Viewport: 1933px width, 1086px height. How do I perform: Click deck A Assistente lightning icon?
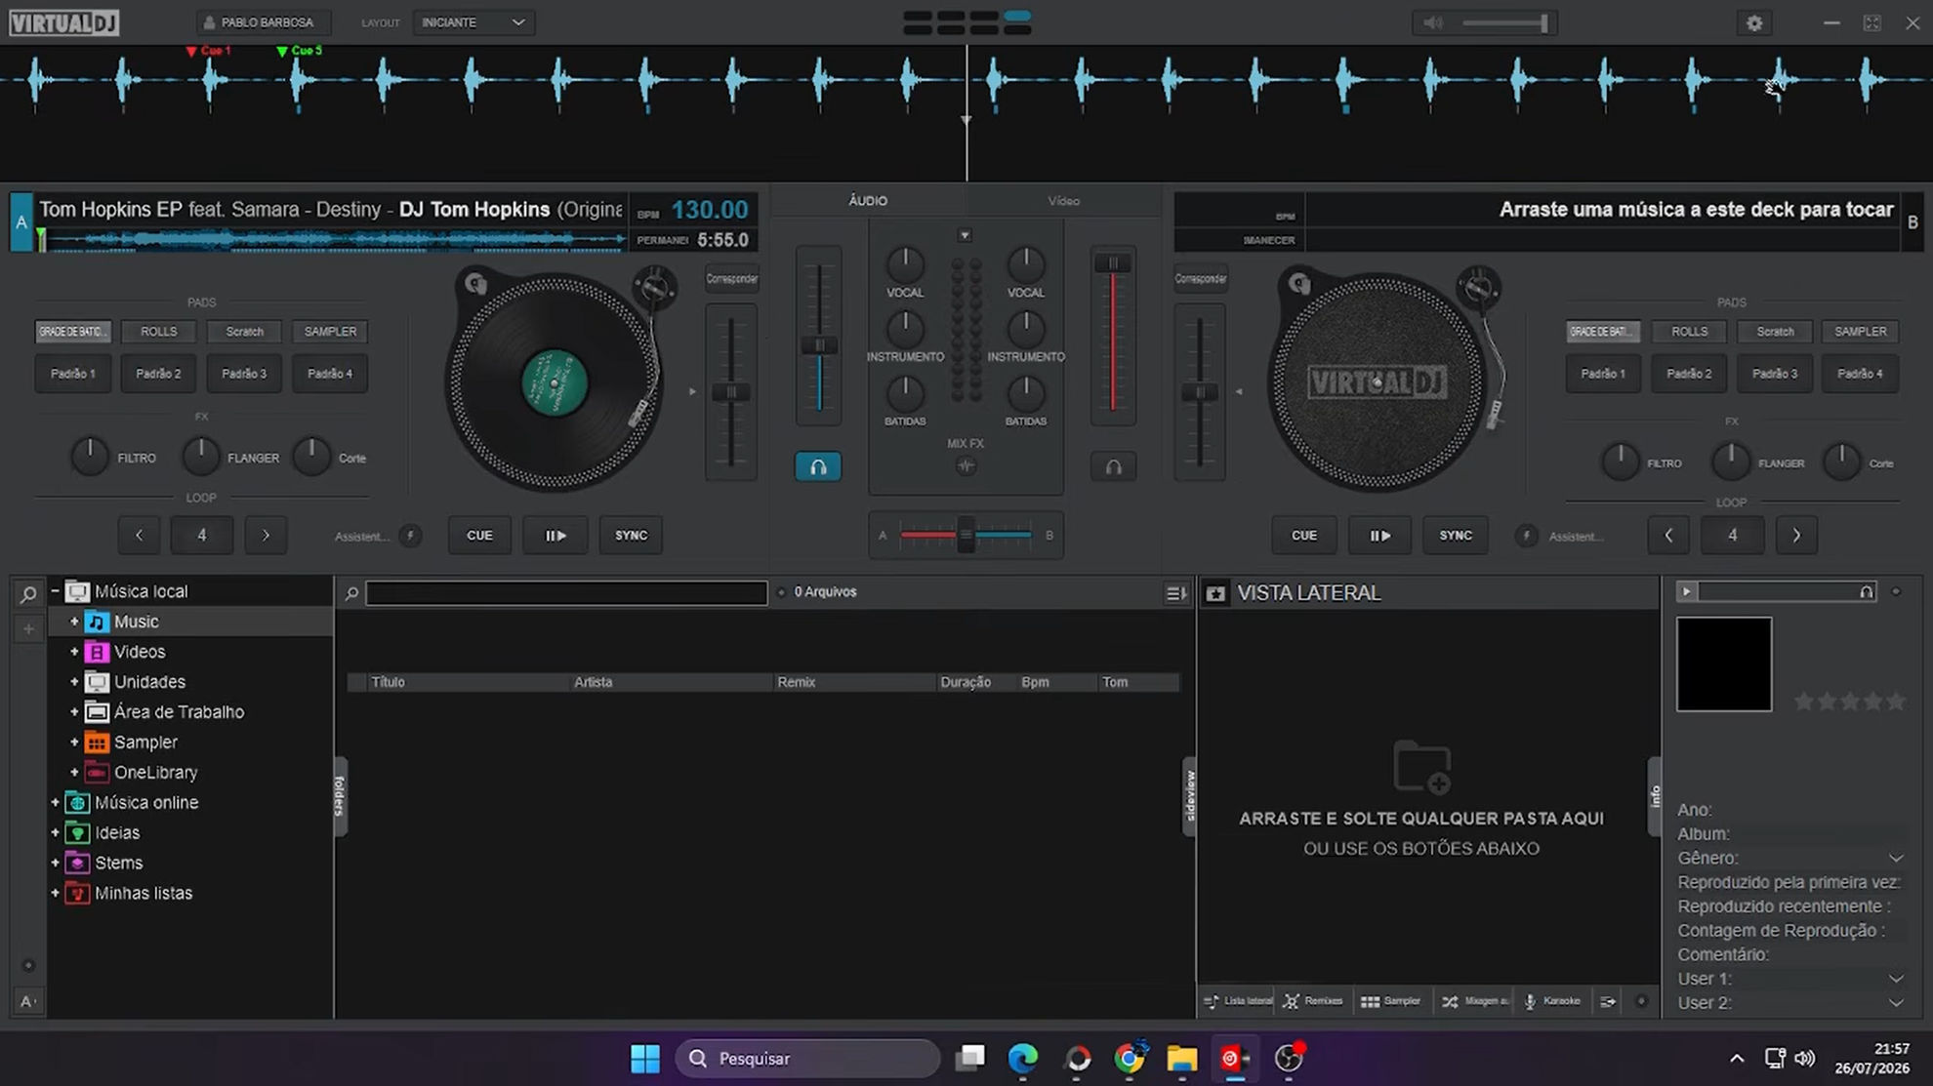[410, 535]
